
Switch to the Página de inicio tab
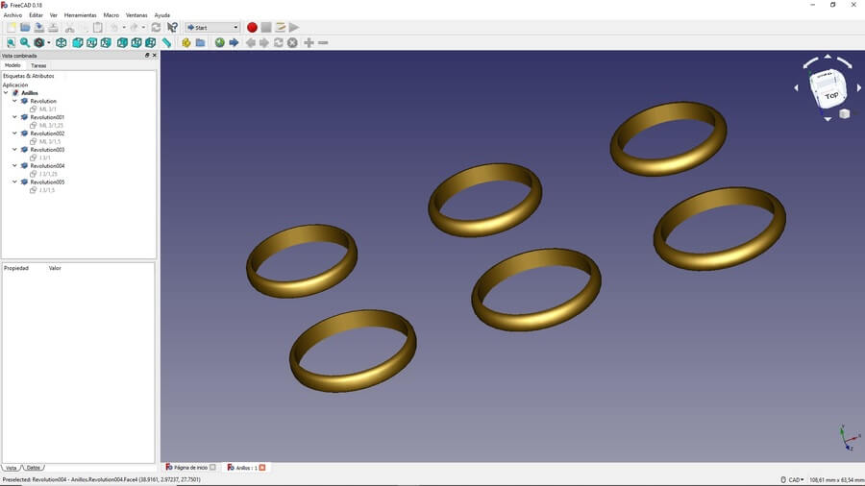coord(189,468)
